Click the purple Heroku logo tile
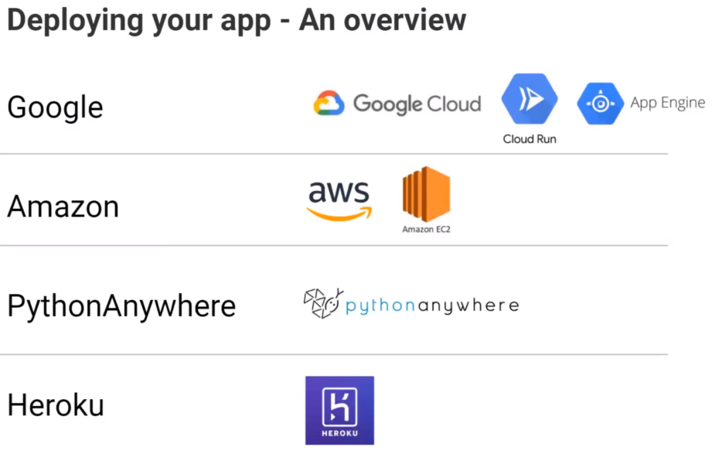The image size is (712, 454). point(339,411)
